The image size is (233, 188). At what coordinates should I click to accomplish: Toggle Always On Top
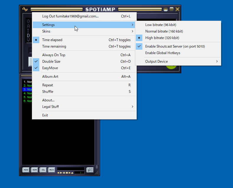84,55
